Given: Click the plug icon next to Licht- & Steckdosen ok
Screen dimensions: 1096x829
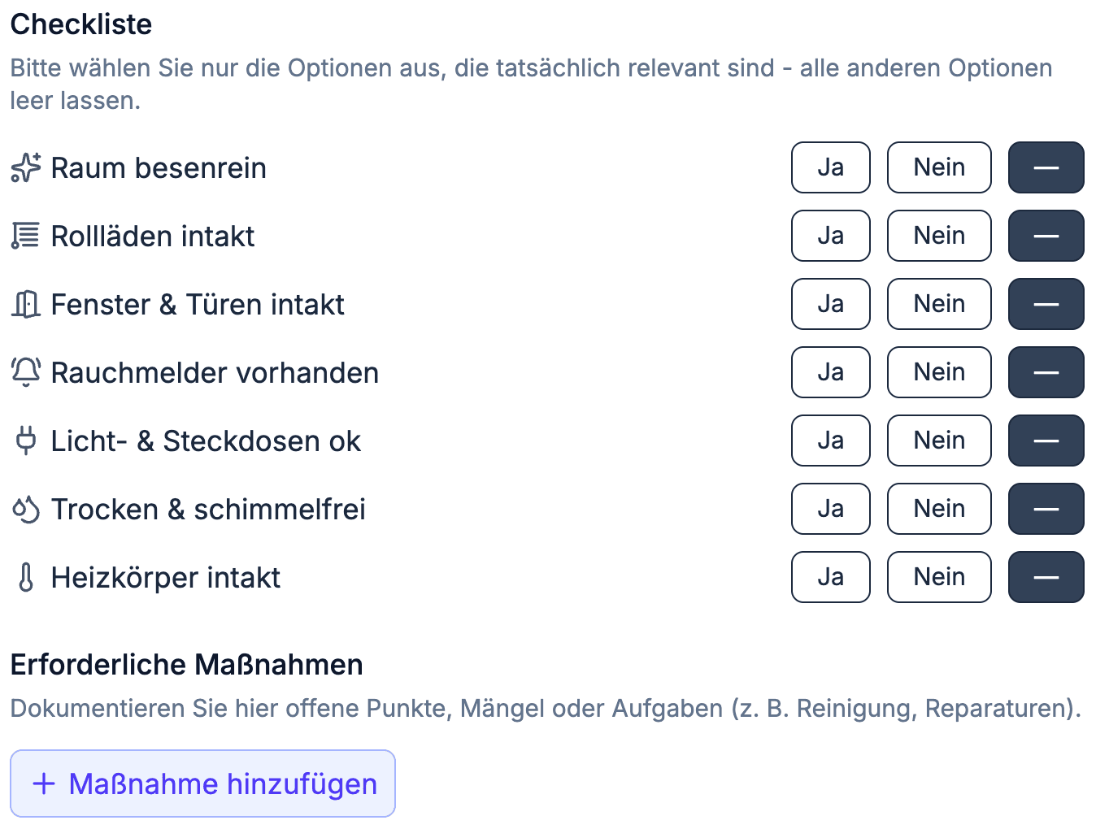Looking at the screenshot, I should pyautogui.click(x=25, y=441).
